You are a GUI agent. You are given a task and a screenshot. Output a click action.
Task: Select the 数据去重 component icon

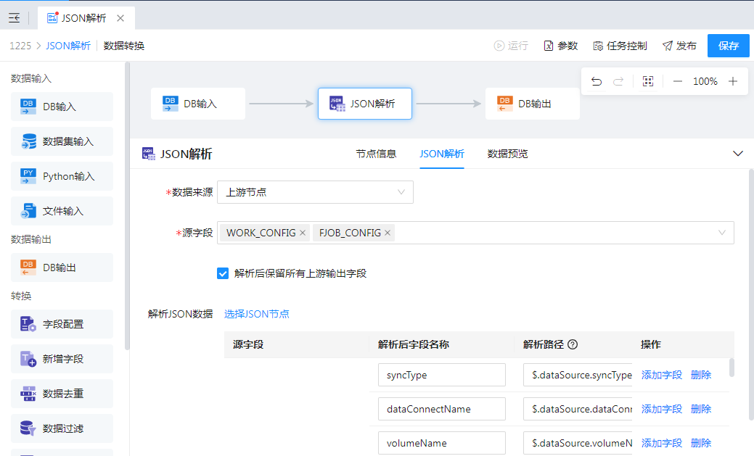click(28, 394)
